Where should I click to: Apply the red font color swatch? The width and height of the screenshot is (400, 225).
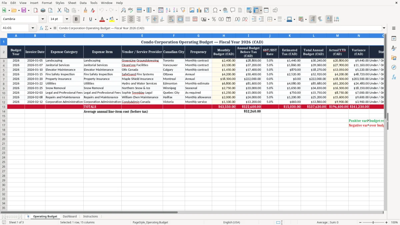102,19
